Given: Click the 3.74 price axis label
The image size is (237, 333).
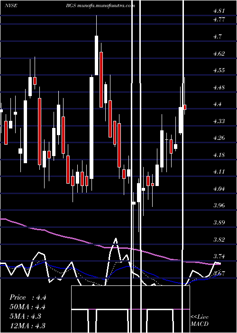Looking at the screenshot, I should (x=219, y=256).
